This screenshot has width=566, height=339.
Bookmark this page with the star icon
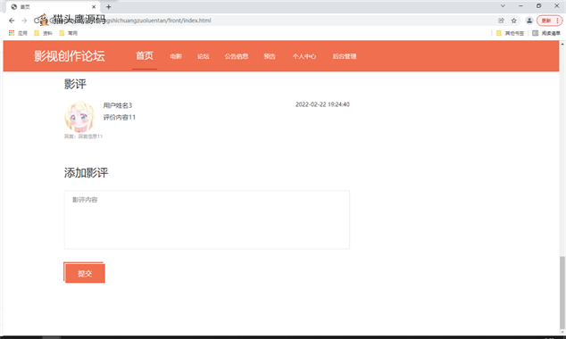pyautogui.click(x=514, y=21)
